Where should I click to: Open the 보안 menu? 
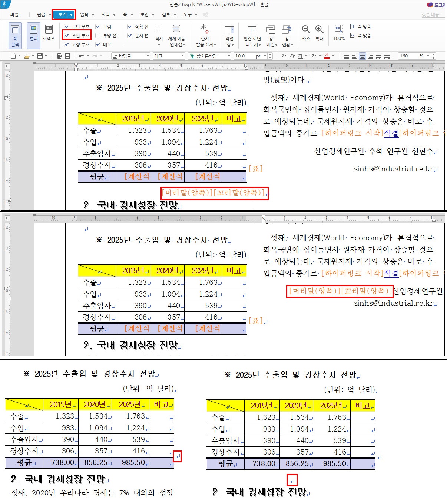[145, 14]
